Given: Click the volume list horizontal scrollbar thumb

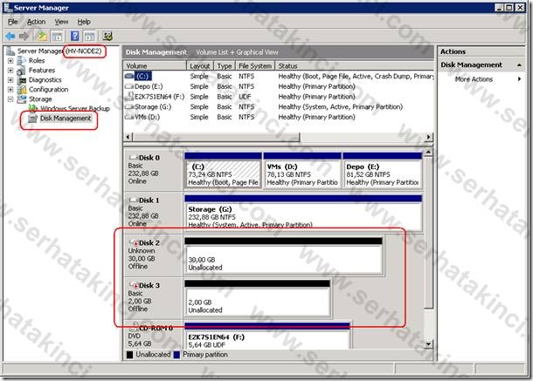Looking at the screenshot, I should coord(216,137).
